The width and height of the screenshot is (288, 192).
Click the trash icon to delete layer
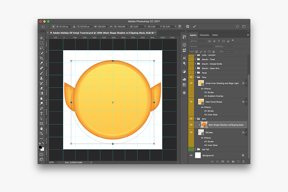point(243,162)
